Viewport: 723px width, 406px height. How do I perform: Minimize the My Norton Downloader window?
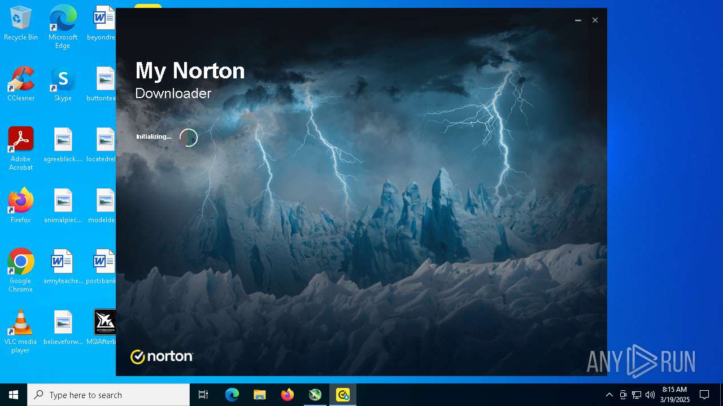click(578, 20)
